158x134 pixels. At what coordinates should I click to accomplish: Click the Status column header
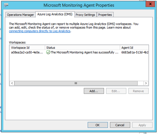click(x=82, y=48)
